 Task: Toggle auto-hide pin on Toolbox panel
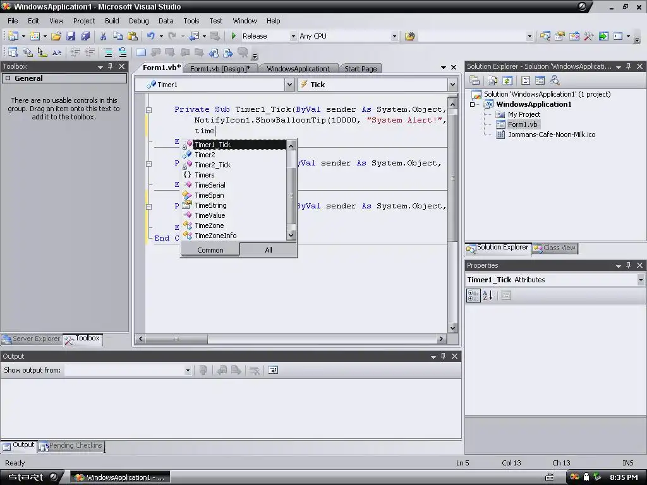pos(110,66)
